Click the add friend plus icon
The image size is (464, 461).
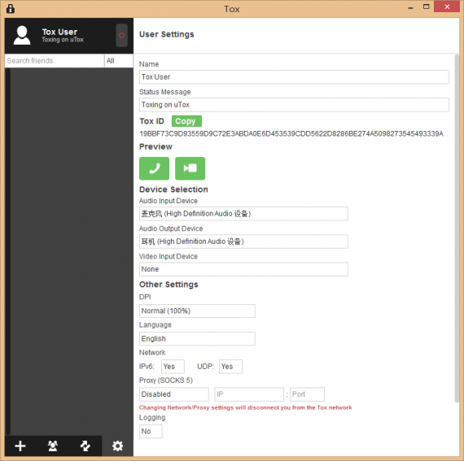[x=20, y=446]
